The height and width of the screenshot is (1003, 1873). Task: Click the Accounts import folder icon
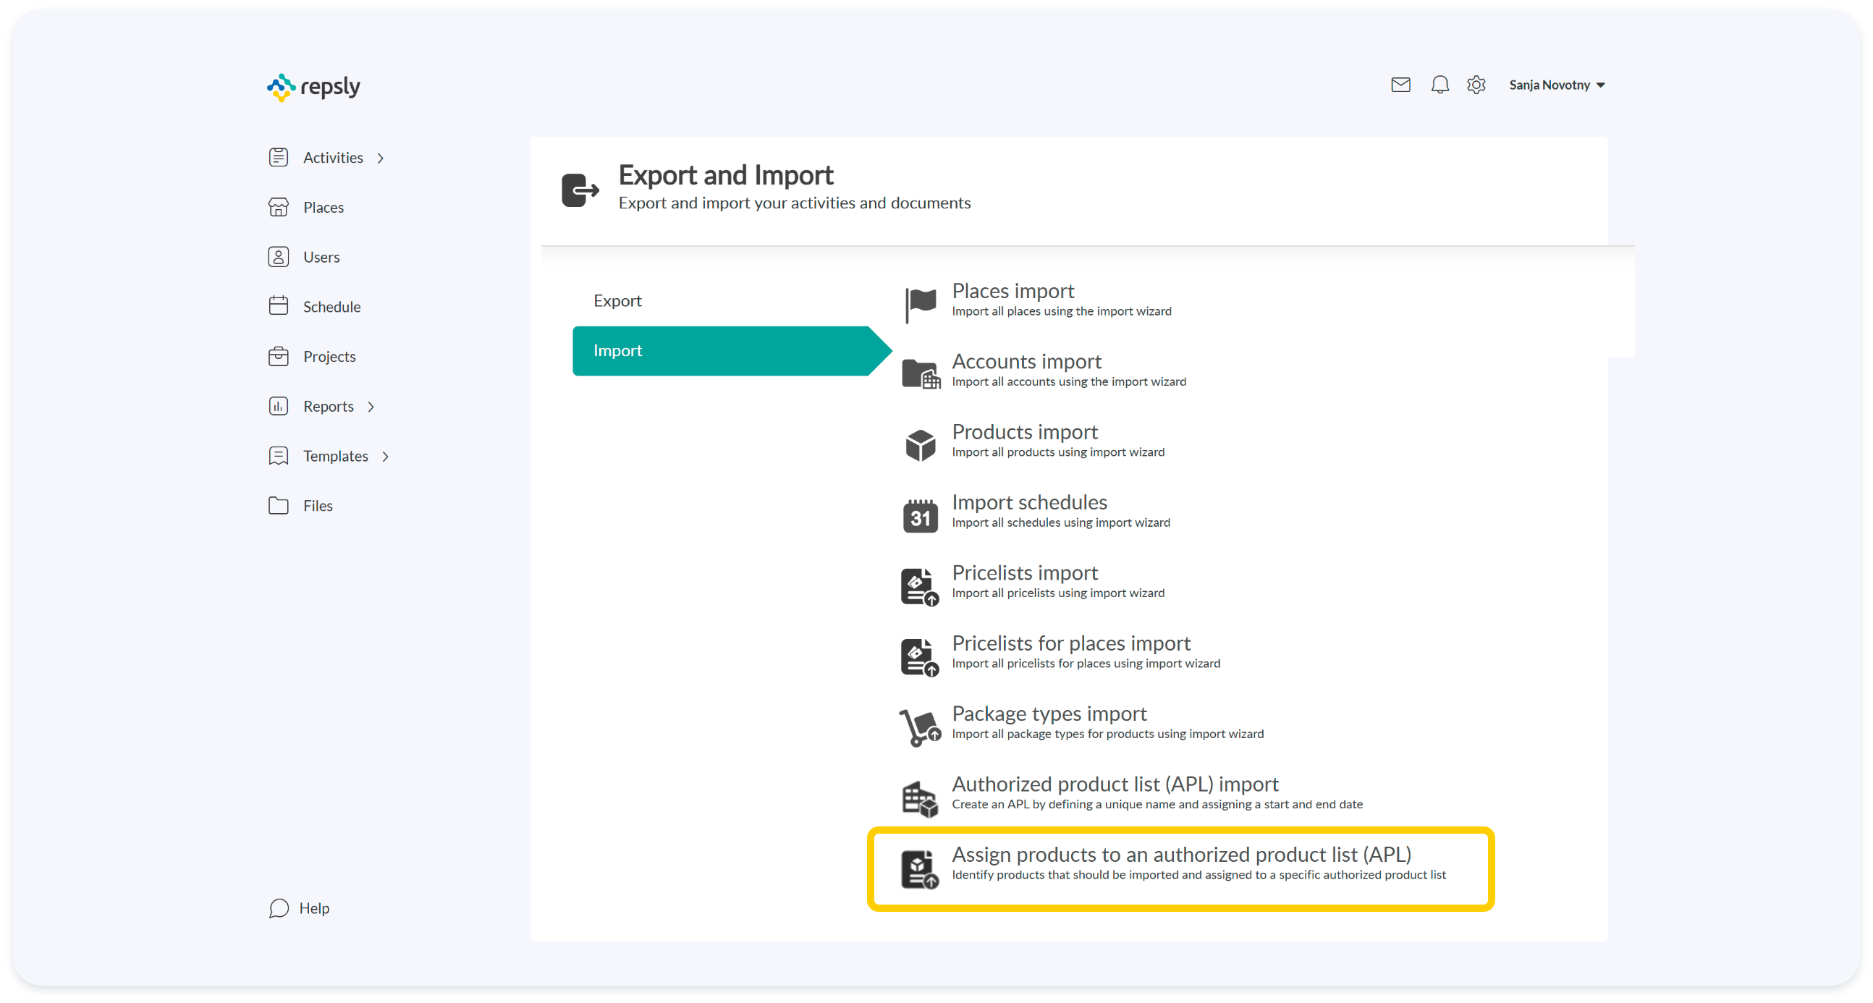coord(921,373)
